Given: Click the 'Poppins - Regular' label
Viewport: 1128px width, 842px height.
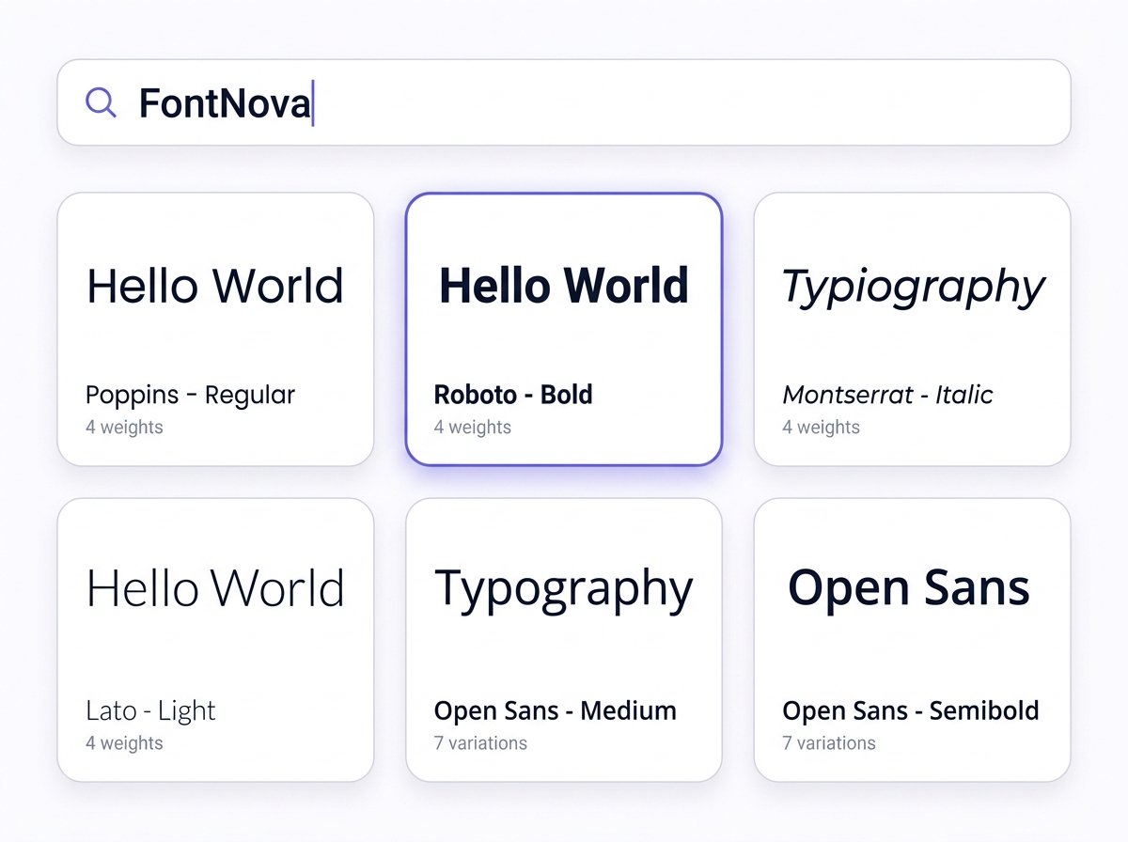Looking at the screenshot, I should tap(190, 396).
